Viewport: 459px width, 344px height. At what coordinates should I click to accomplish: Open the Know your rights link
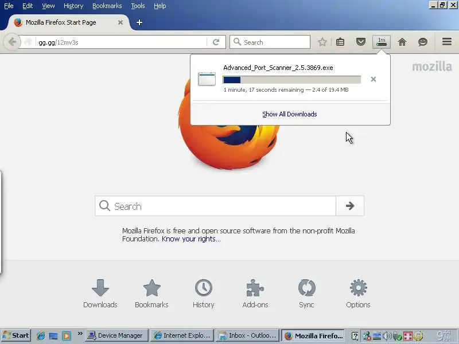[x=191, y=239]
